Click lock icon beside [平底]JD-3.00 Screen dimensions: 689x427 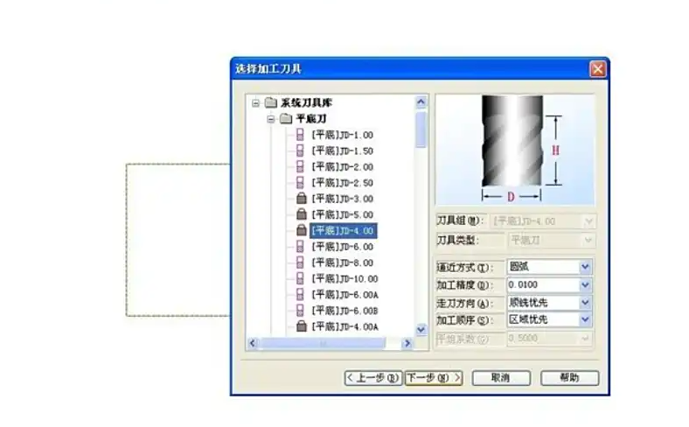click(x=302, y=199)
